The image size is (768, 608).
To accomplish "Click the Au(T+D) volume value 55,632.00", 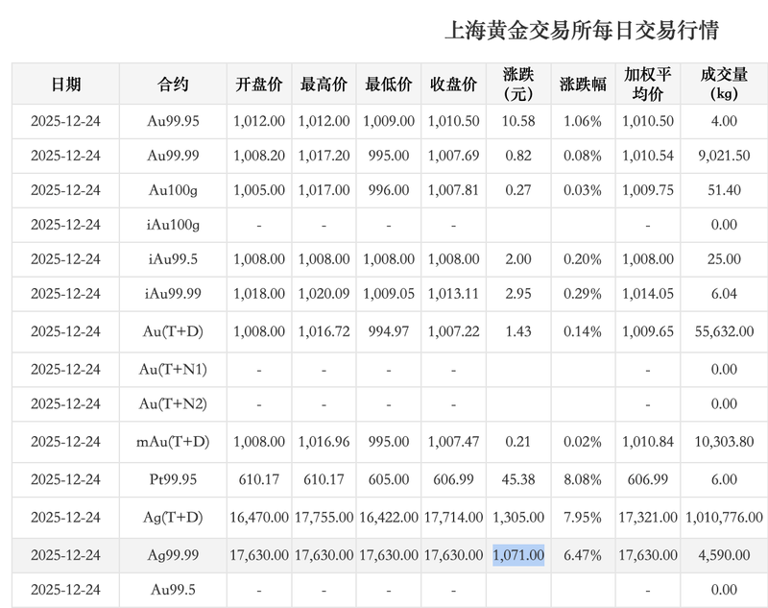I will click(x=725, y=329).
